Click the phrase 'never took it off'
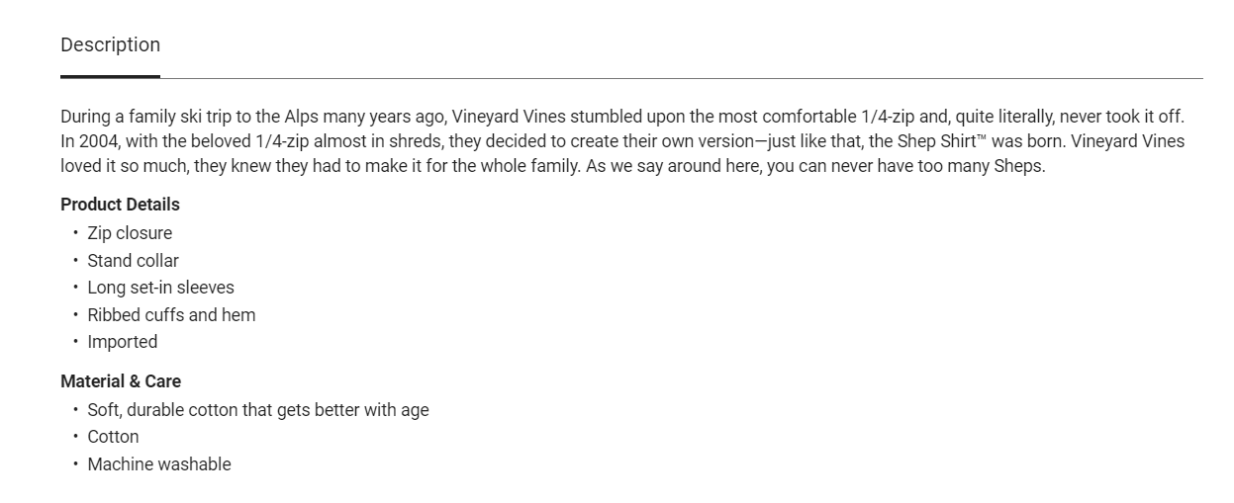 (1121, 117)
